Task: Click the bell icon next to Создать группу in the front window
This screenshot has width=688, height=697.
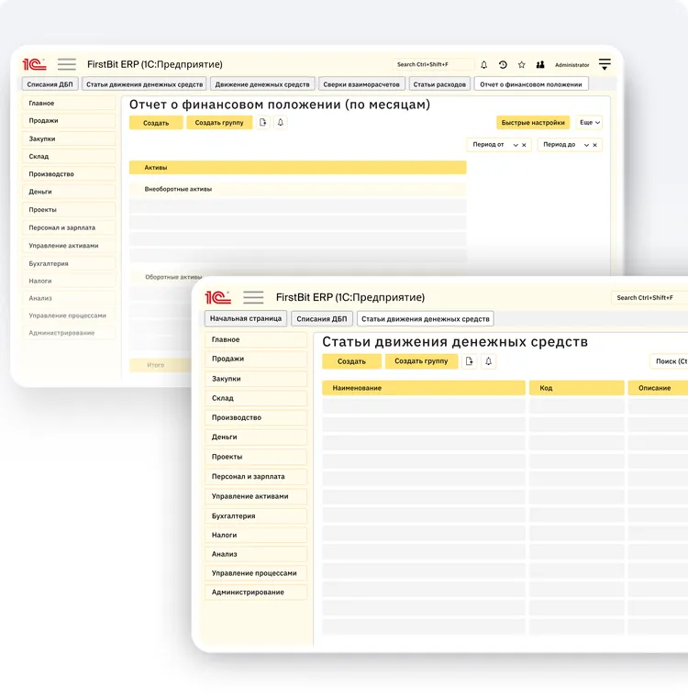Action: click(489, 361)
